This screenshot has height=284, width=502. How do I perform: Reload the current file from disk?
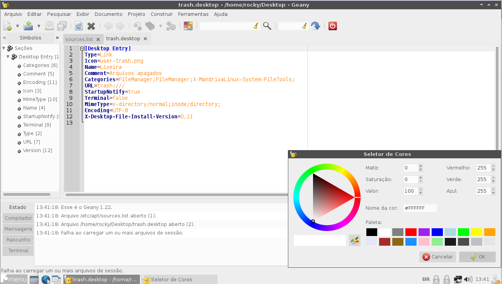(79, 26)
